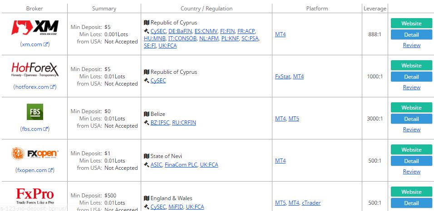Open the BZ:IFSC regulation link
The height and width of the screenshot is (211, 434).
[x=160, y=123]
